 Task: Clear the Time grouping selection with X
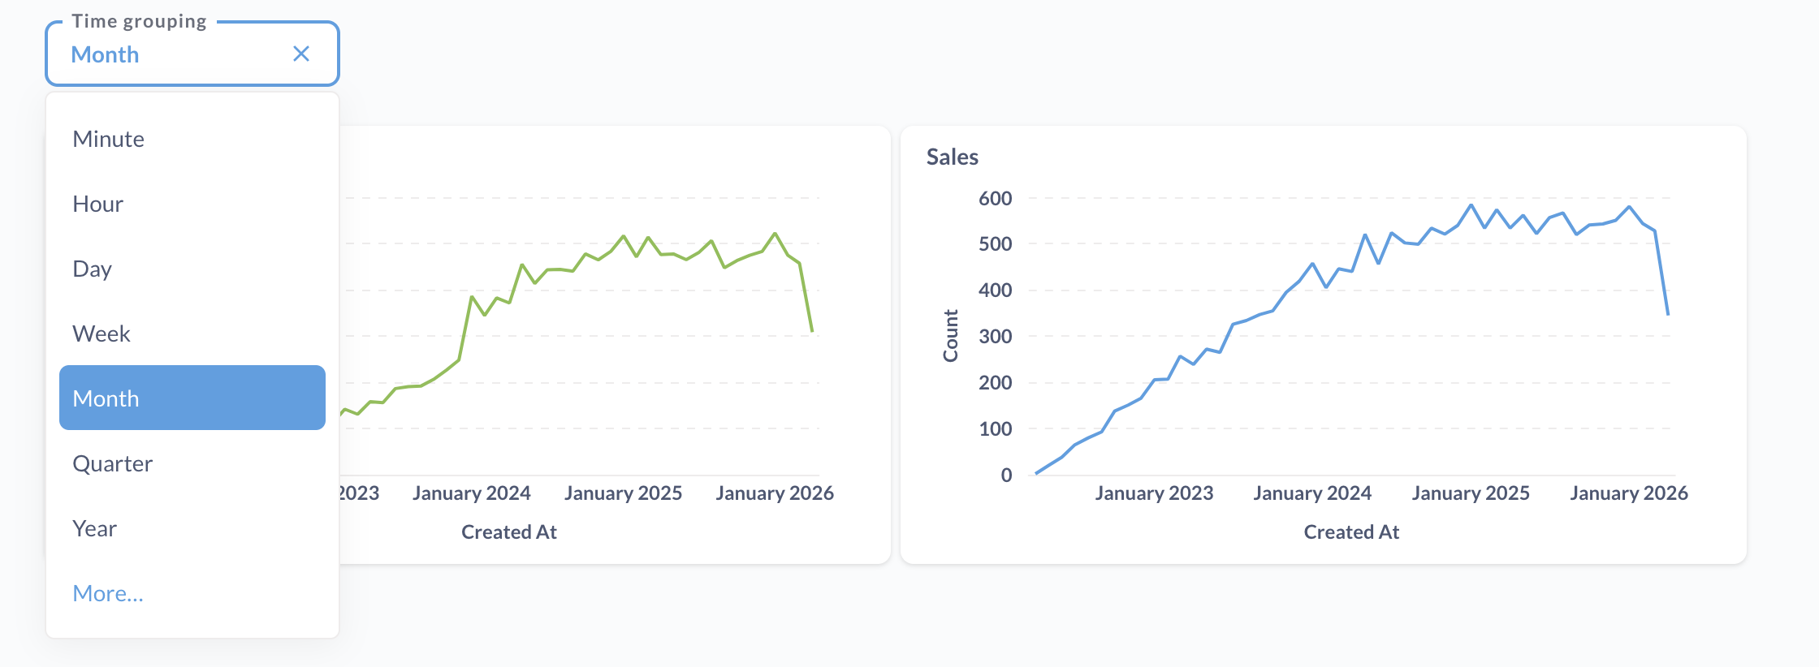301,54
